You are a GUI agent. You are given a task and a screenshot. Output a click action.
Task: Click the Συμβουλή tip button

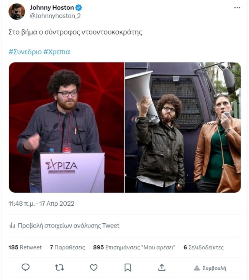(x=210, y=268)
